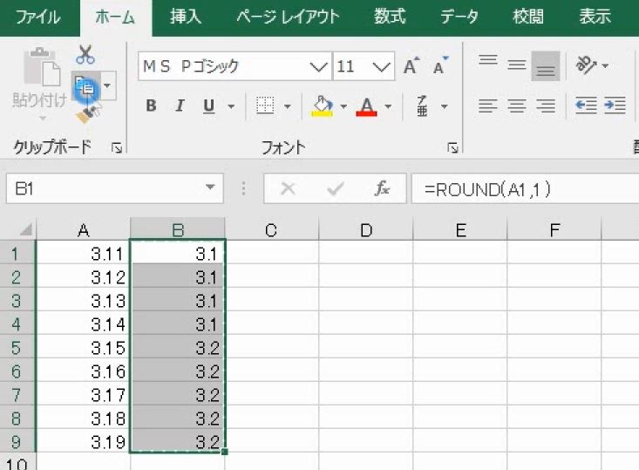Viewport: 639px width, 470px height.
Task: Click cell A1 containing 3.11
Action: pyautogui.click(x=84, y=253)
